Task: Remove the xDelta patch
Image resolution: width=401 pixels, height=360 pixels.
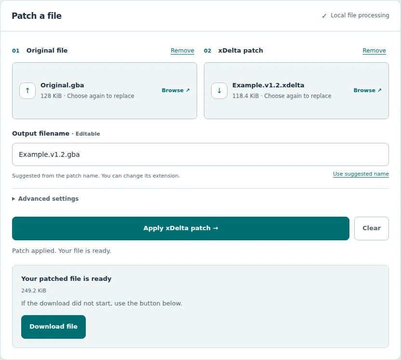Action: [x=374, y=51]
